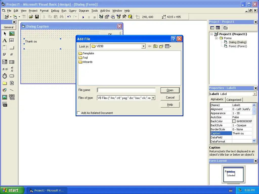The height and width of the screenshot is (194, 259).
Task: Select the Image control tool
Action: coord(5,97)
